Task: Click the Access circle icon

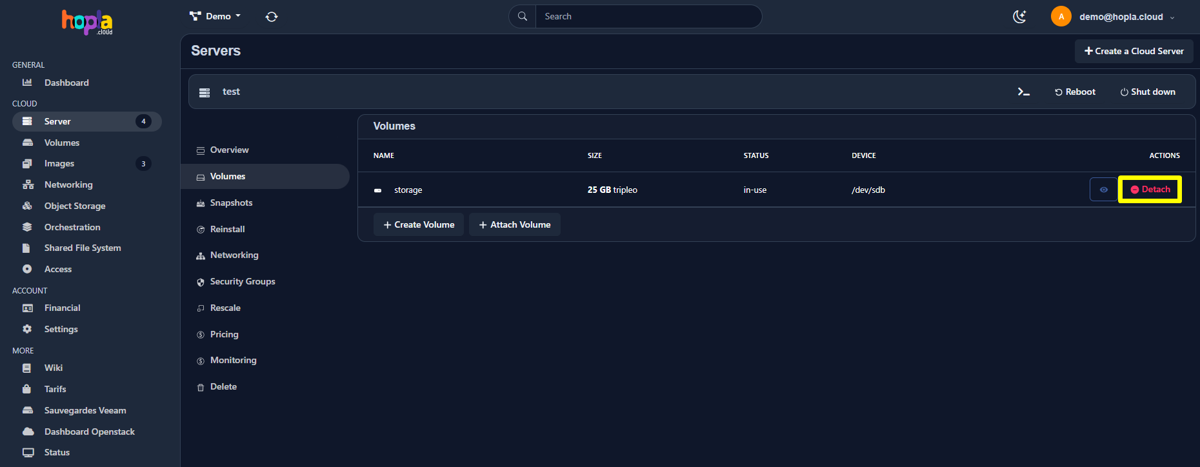Action: click(x=27, y=269)
